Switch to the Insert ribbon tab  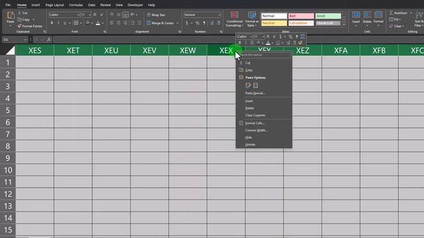[36, 5]
